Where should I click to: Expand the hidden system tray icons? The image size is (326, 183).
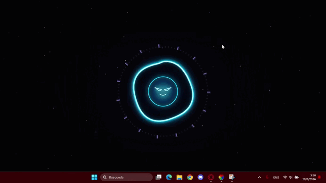259,177
